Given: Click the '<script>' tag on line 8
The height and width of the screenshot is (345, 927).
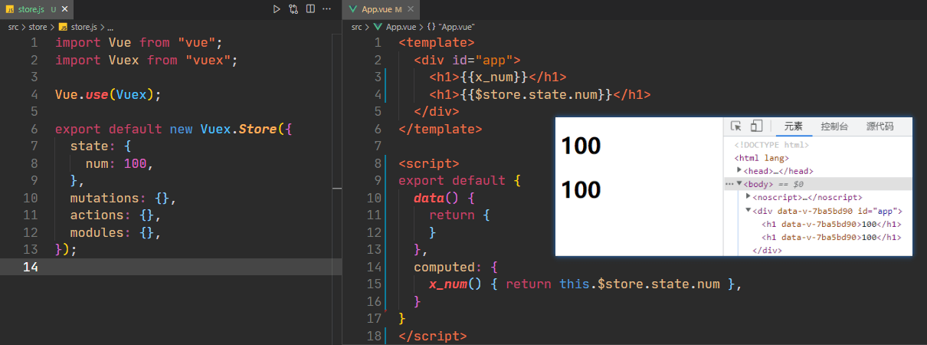Looking at the screenshot, I should (429, 163).
